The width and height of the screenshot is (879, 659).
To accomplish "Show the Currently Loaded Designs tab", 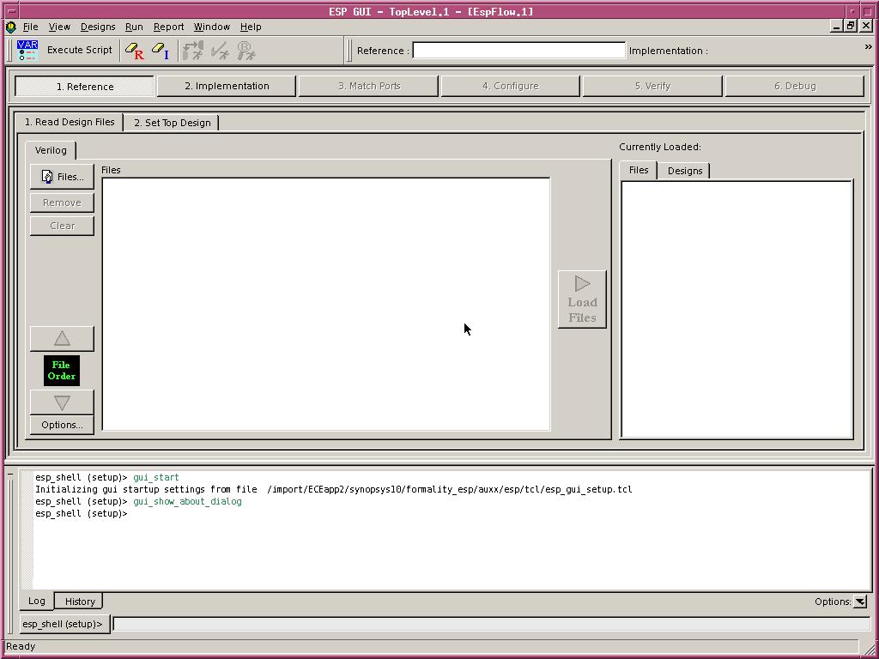I will click(684, 171).
